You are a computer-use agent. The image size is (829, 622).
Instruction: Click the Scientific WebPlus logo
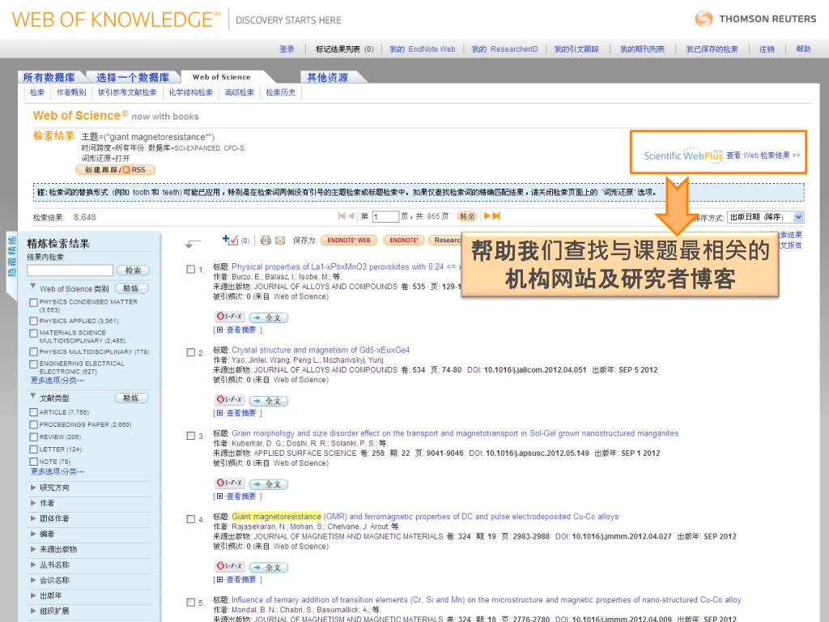(683, 155)
